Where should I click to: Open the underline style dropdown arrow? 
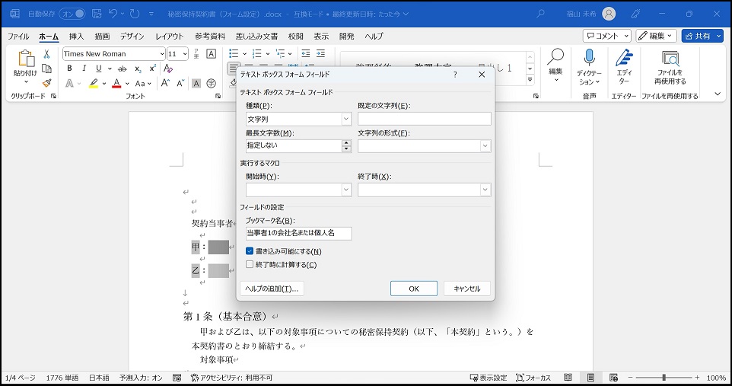point(110,69)
